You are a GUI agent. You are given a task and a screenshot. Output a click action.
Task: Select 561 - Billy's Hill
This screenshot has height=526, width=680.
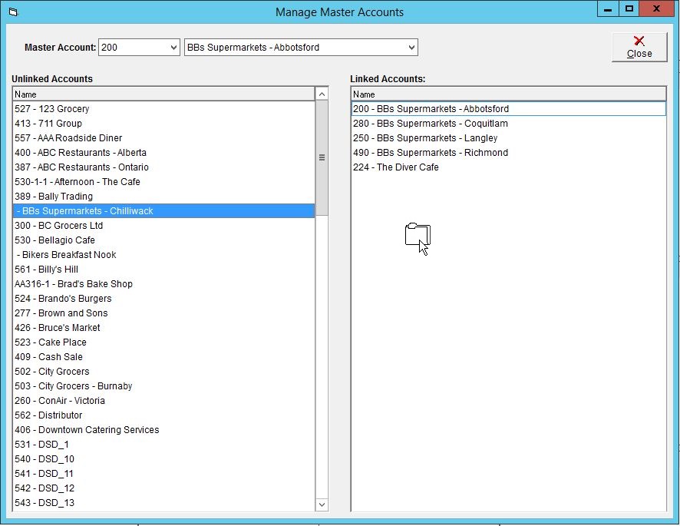pos(163,270)
